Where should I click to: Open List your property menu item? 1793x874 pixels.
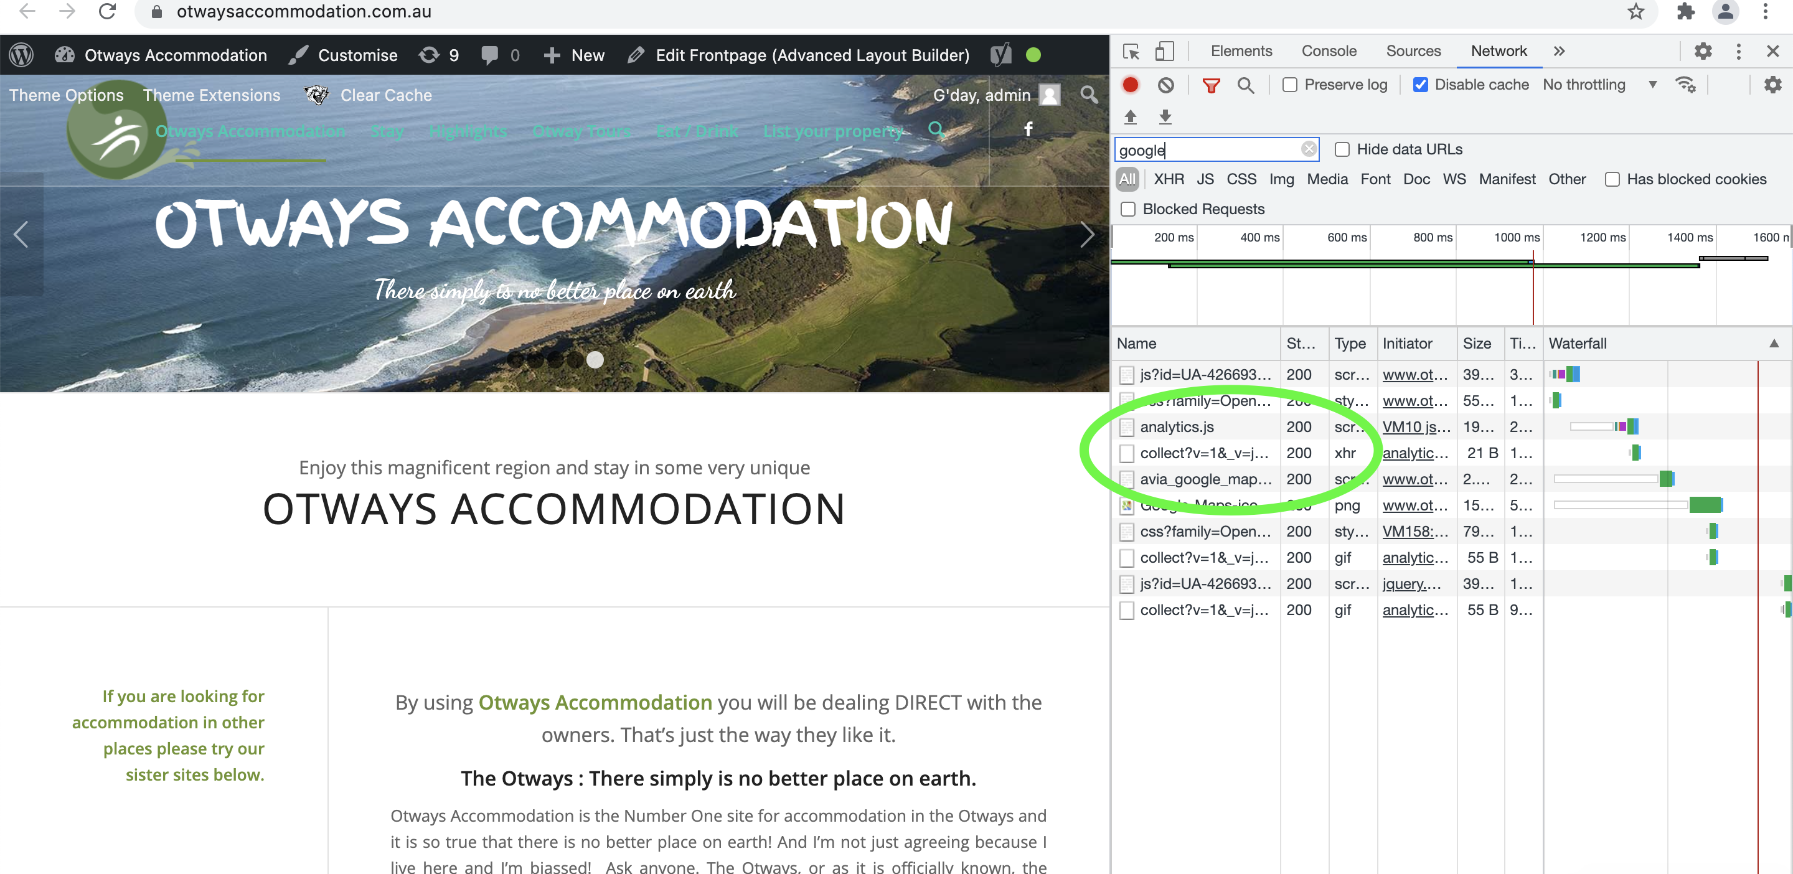[833, 131]
